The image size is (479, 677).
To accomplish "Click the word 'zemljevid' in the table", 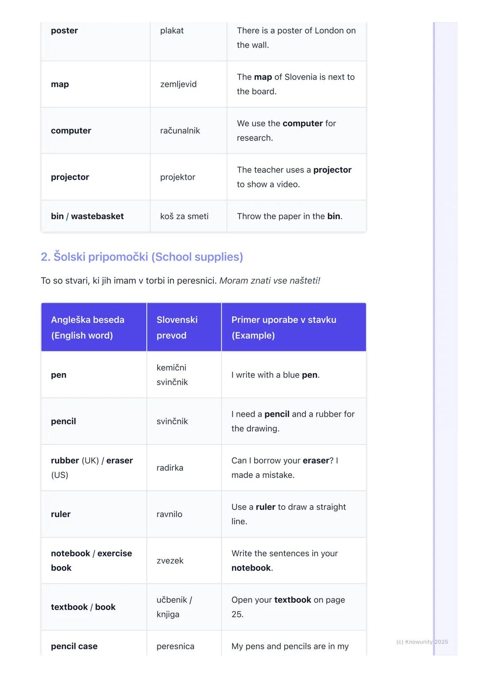I will [x=178, y=84].
